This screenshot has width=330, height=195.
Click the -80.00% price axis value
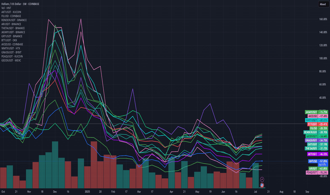pyautogui.click(x=323, y=177)
